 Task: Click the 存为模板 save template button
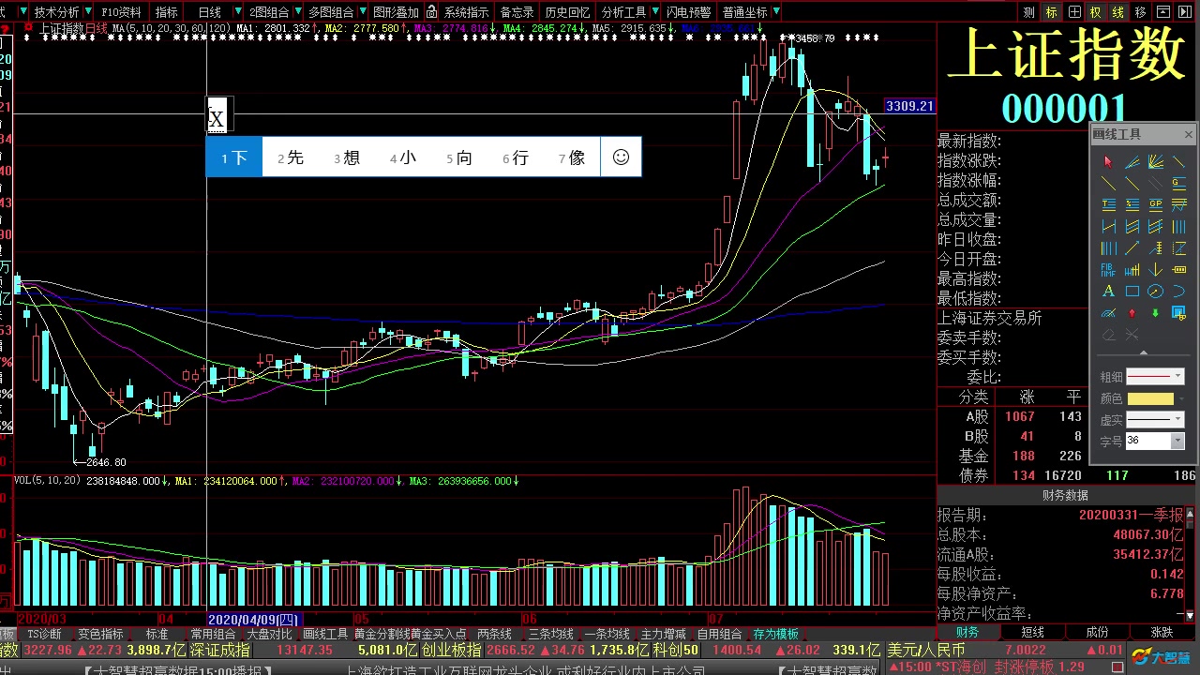[776, 634]
